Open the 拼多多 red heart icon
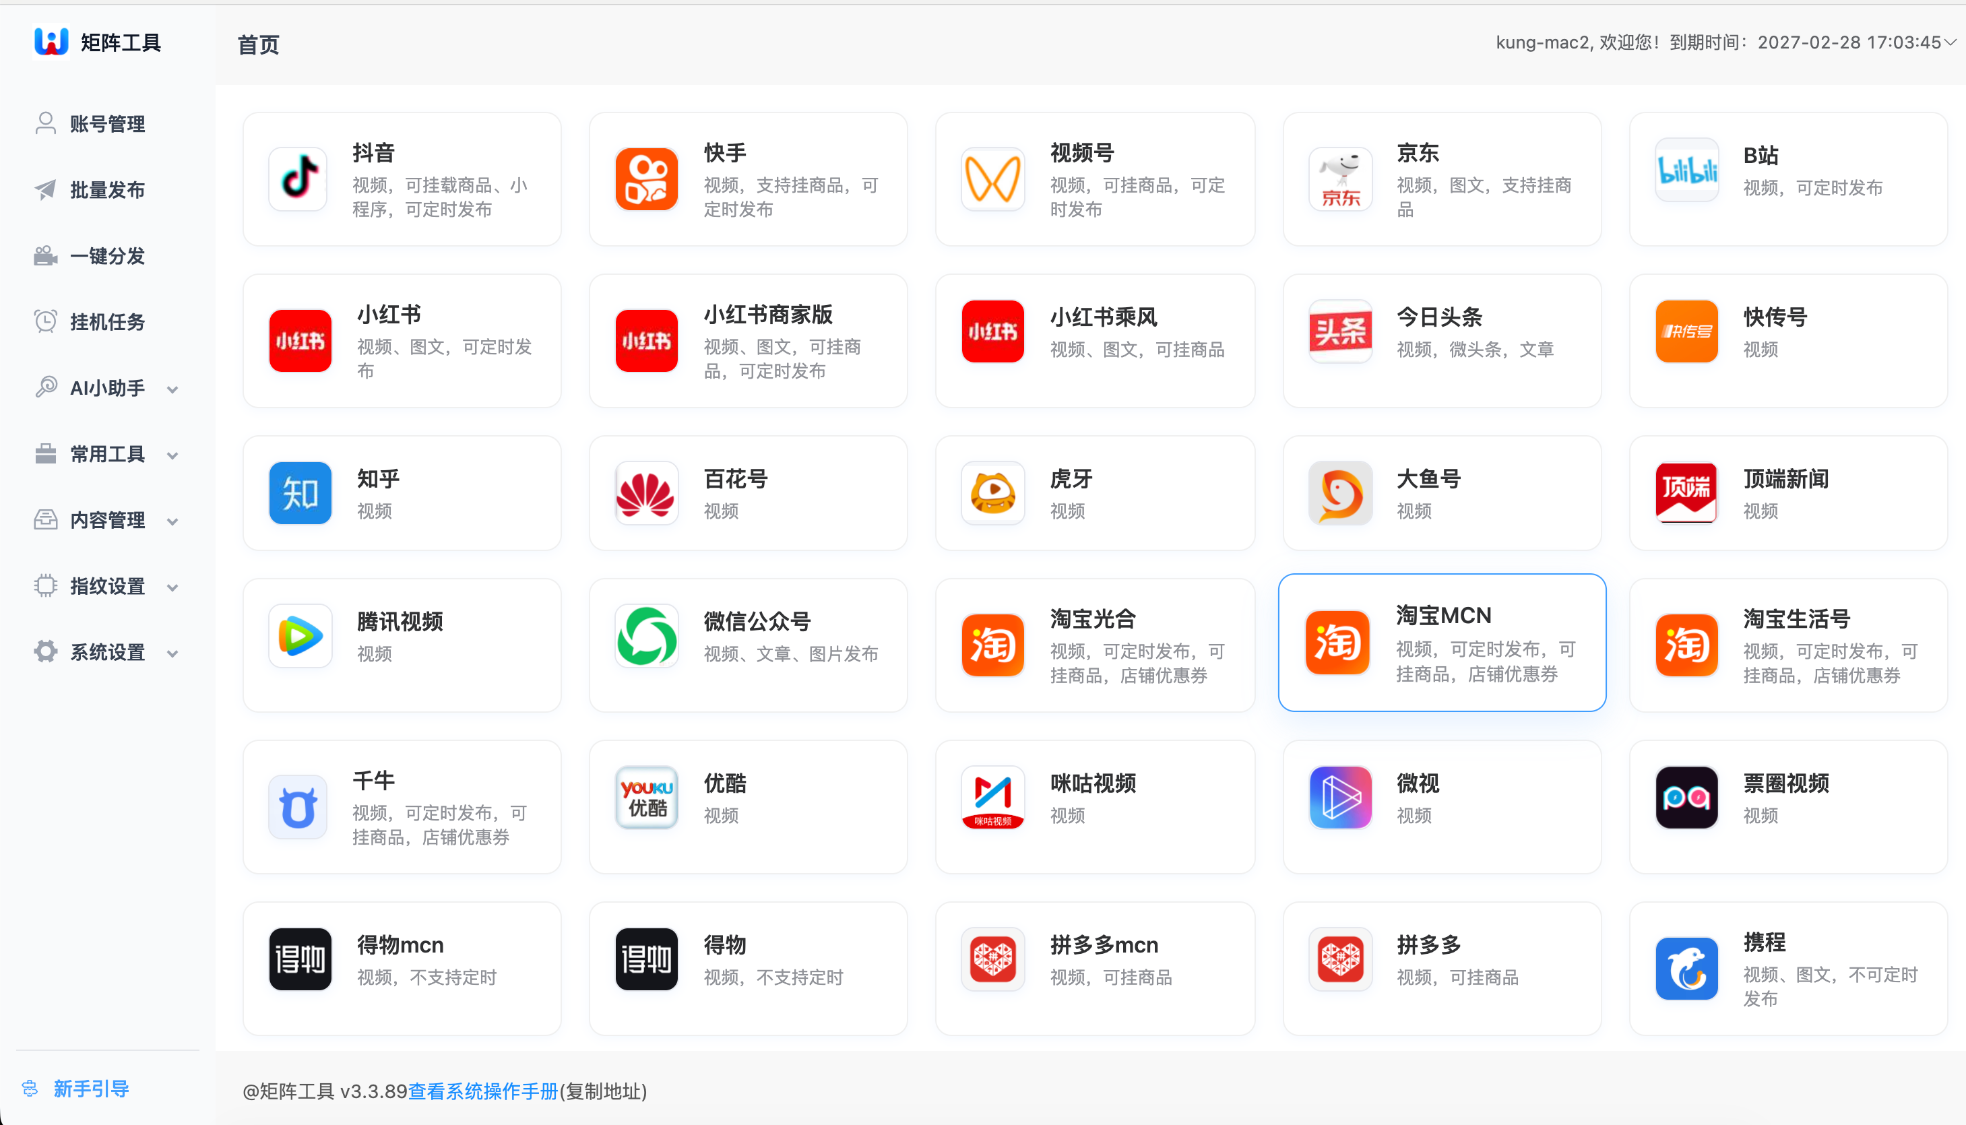This screenshot has height=1125, width=1966. (1340, 959)
